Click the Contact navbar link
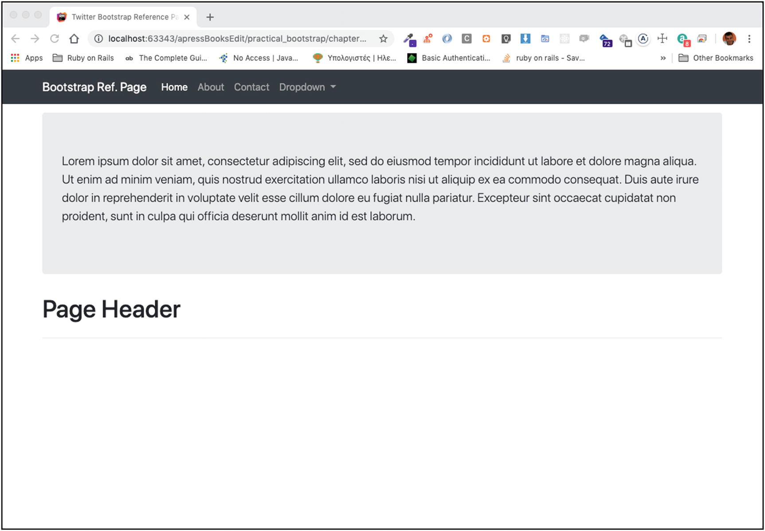Viewport: 765px width, 531px height. pyautogui.click(x=251, y=87)
